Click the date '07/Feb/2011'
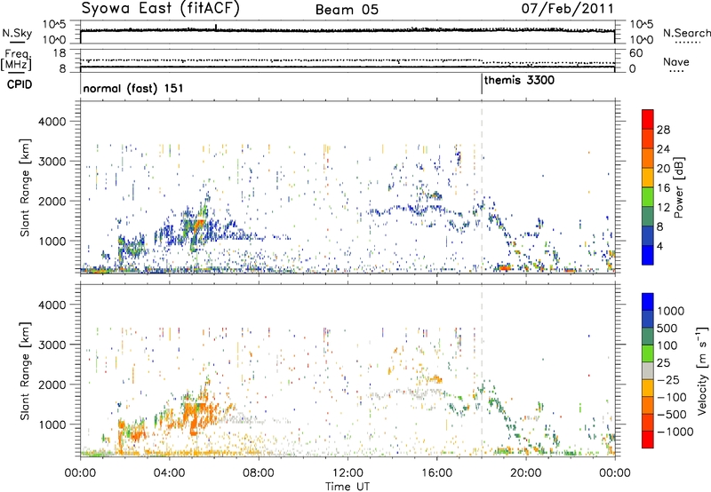Screen dimensions: 711x492 pos(567,9)
